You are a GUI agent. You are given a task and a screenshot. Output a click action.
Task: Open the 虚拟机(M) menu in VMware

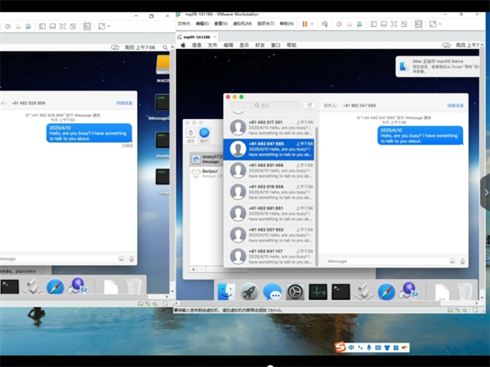(x=240, y=24)
